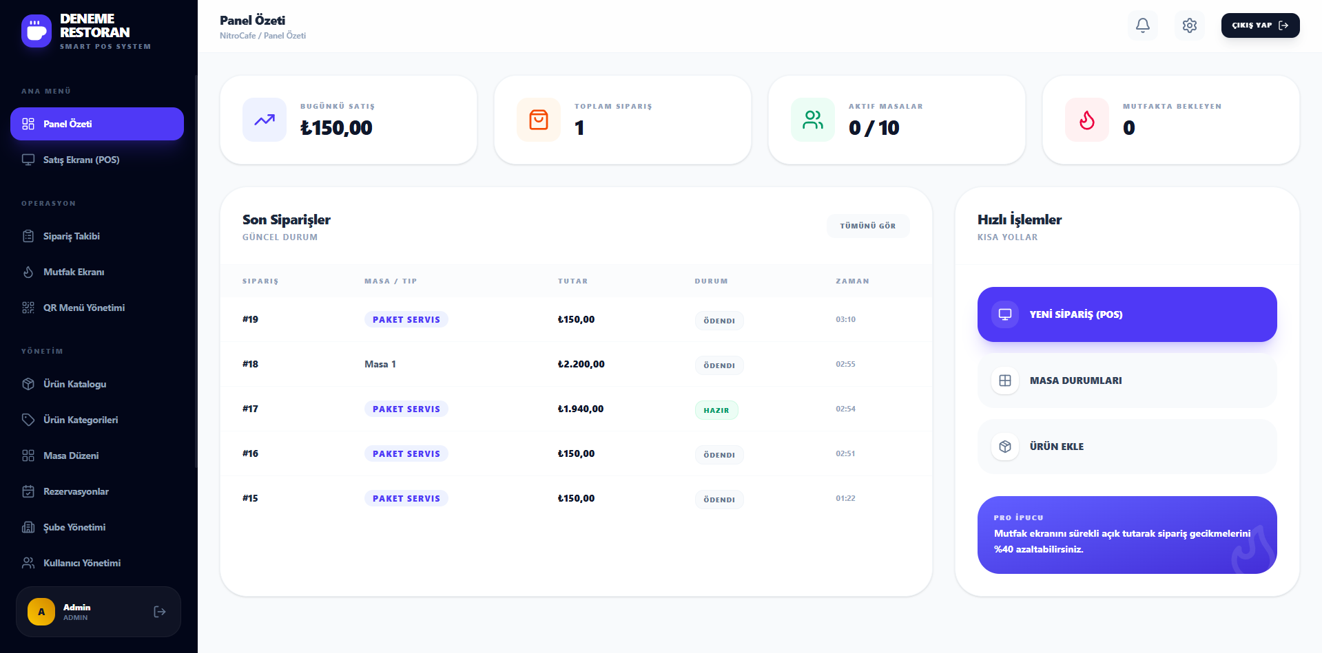Viewport: 1322px width, 653px height.
Task: Open settings gear icon in header
Action: coord(1189,25)
